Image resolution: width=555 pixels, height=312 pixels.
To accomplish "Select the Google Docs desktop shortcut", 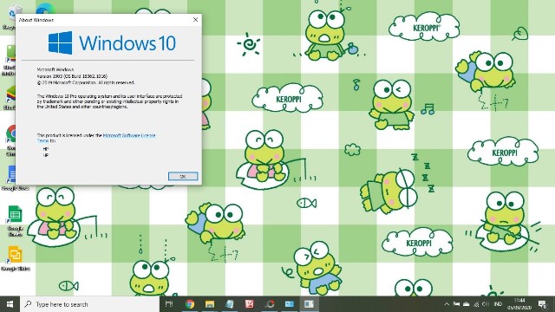I will tap(15, 179).
